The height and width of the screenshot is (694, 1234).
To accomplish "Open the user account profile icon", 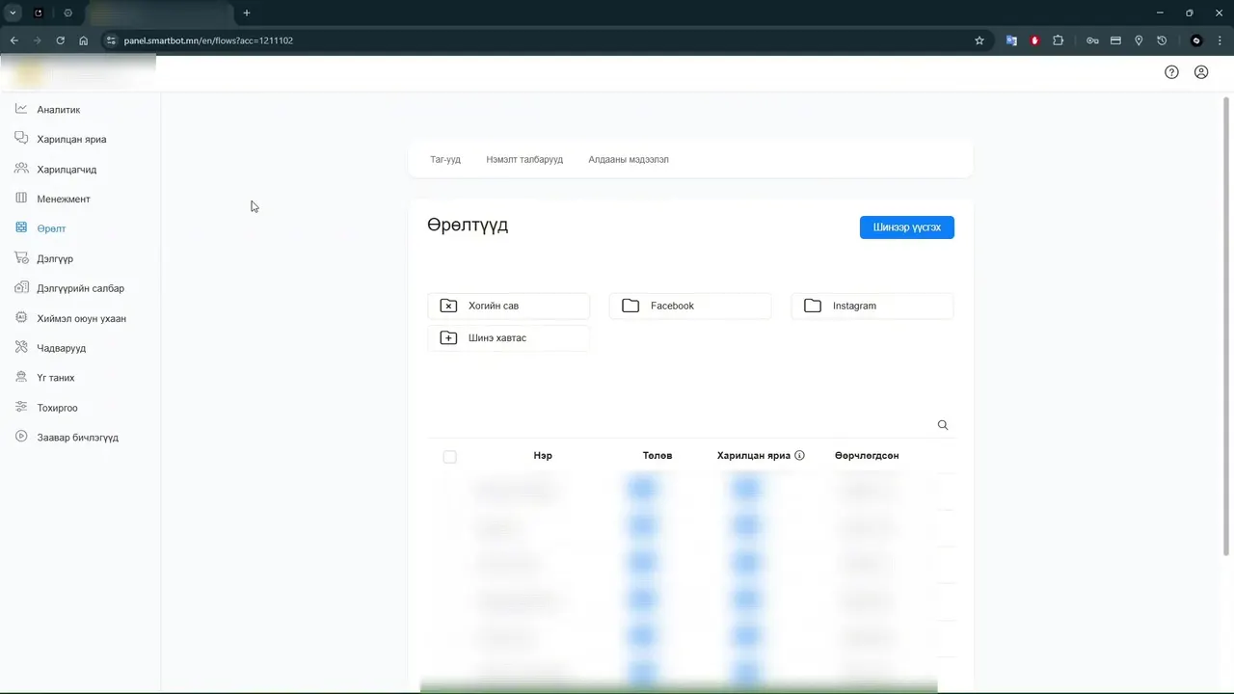I will [1201, 72].
